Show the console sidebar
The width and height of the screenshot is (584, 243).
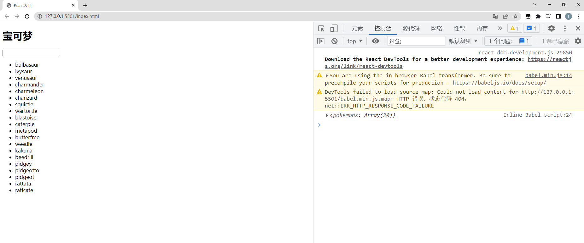tap(321, 41)
